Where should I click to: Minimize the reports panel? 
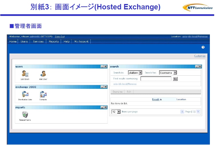(x=102, y=107)
